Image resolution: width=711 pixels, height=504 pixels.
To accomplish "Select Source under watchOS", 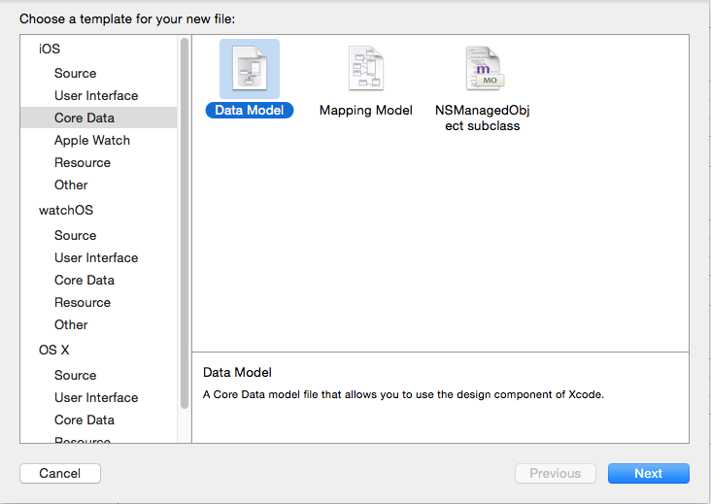I will [x=76, y=235].
